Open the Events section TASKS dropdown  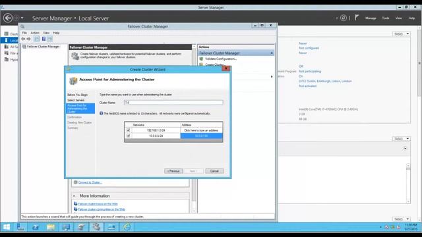(402, 139)
